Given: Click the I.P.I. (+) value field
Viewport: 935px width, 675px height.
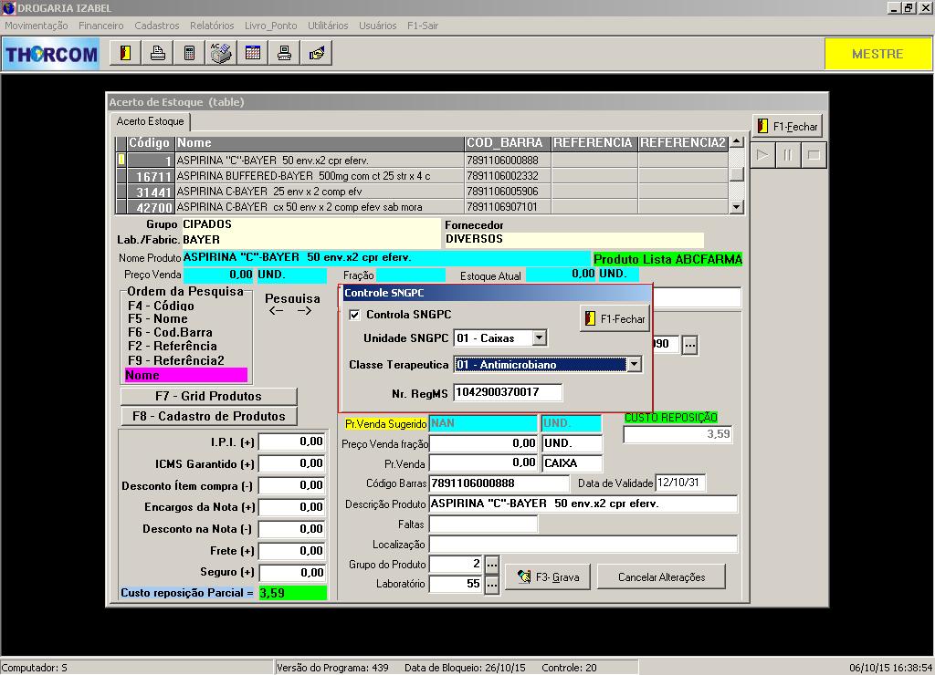Looking at the screenshot, I should pyautogui.click(x=292, y=441).
